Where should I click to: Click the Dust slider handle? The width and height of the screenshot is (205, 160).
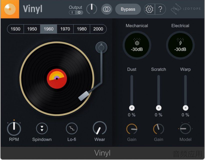(132, 108)
